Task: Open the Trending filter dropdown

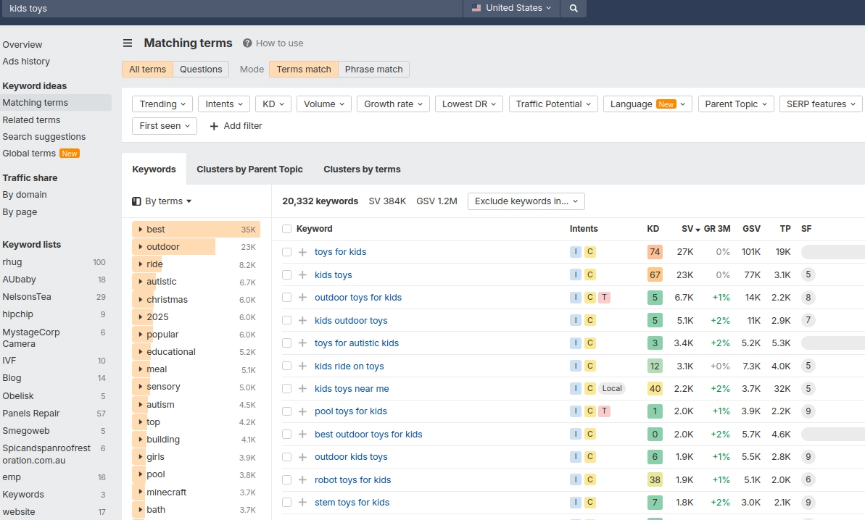Action: [162, 104]
